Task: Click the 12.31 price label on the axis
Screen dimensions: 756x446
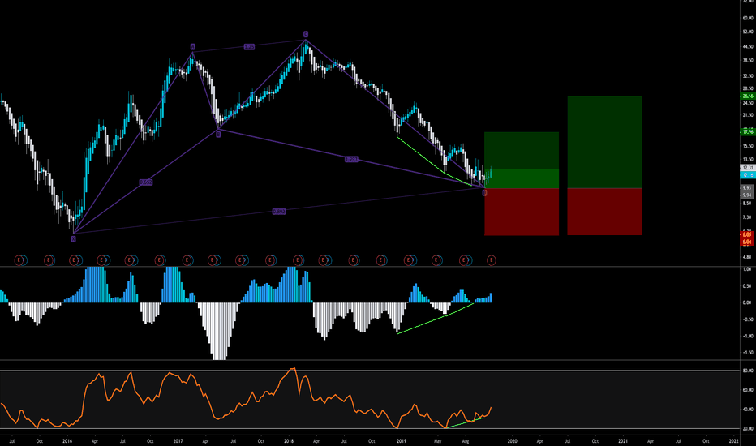Action: [747, 168]
